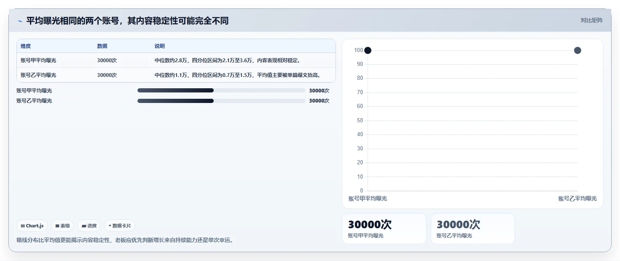Click the y-axis label 50
620x261 pixels.
pyautogui.click(x=360, y=121)
